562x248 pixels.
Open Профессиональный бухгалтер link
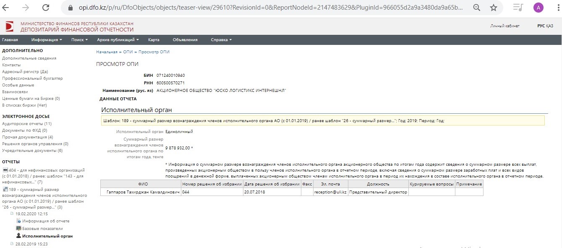click(x=32, y=78)
